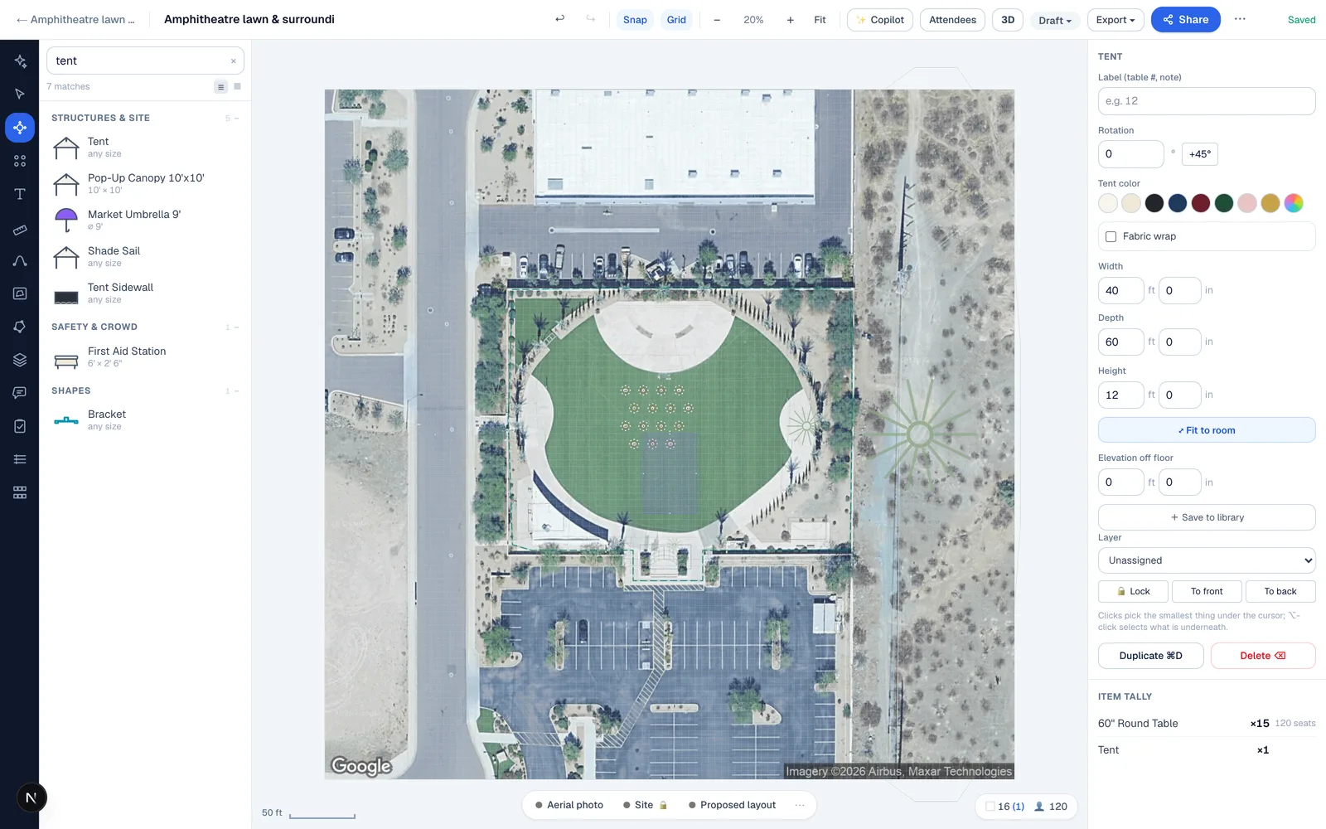Image resolution: width=1326 pixels, height=829 pixels.
Task: Click the tent Label input field
Action: pos(1207,101)
